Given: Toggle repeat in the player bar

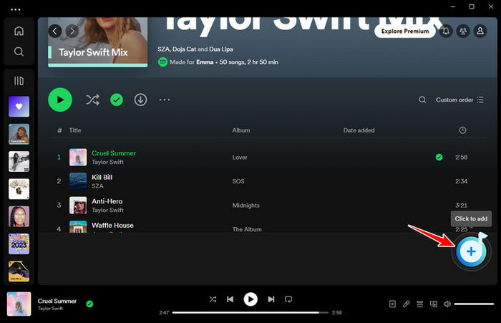Looking at the screenshot, I should pyautogui.click(x=288, y=299).
